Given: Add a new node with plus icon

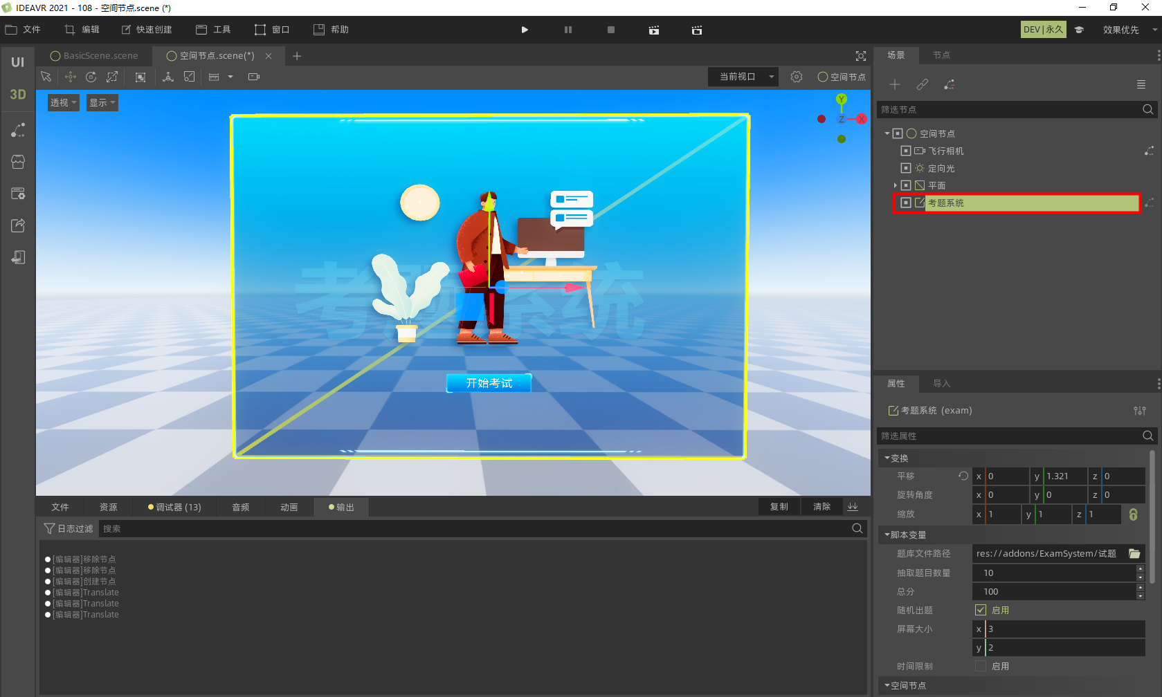Looking at the screenshot, I should tap(895, 84).
